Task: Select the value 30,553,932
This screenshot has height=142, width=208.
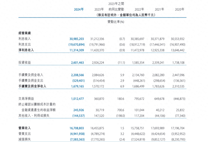Action: click(x=178, y=39)
